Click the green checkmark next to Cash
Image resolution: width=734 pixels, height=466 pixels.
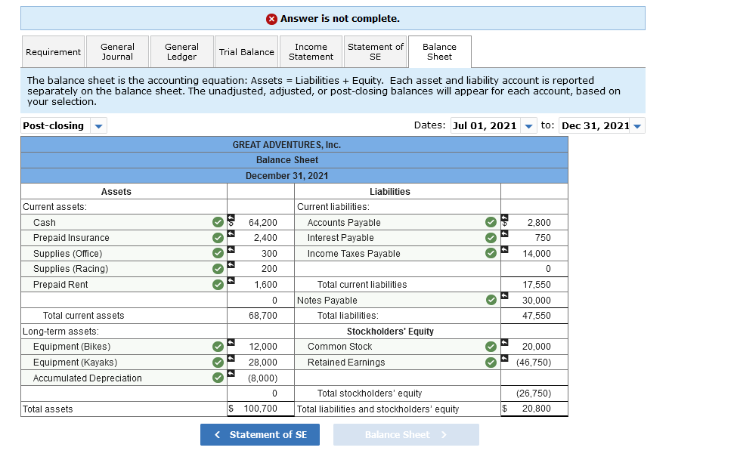218,222
